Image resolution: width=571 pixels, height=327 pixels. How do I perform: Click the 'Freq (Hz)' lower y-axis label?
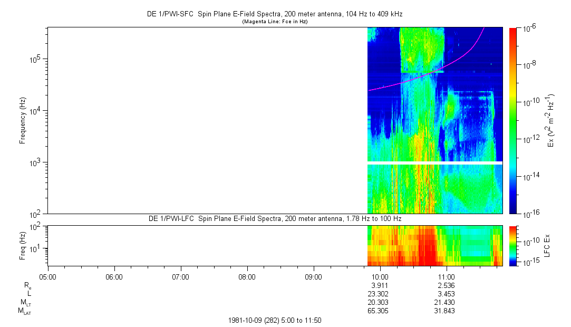pyautogui.click(x=23, y=245)
